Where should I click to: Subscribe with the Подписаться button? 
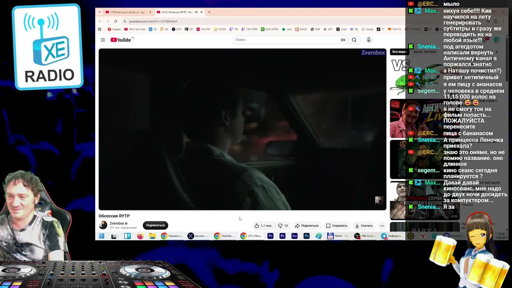pos(155,225)
